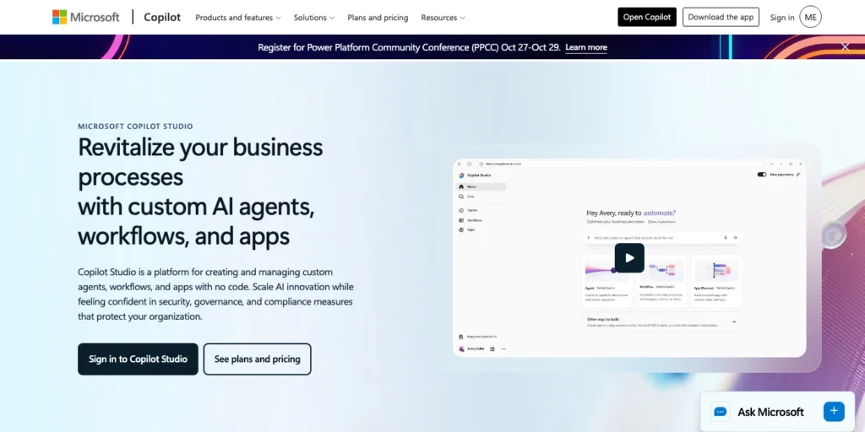Image resolution: width=865 pixels, height=432 pixels.
Task: Click the Workflow card thumbnail in preview
Action: (661, 271)
